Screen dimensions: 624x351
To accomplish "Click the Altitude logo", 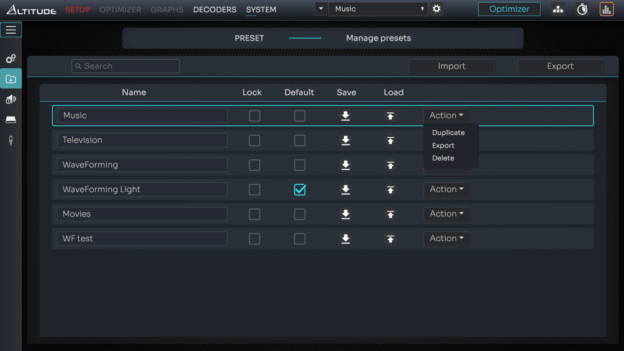I will click(32, 9).
